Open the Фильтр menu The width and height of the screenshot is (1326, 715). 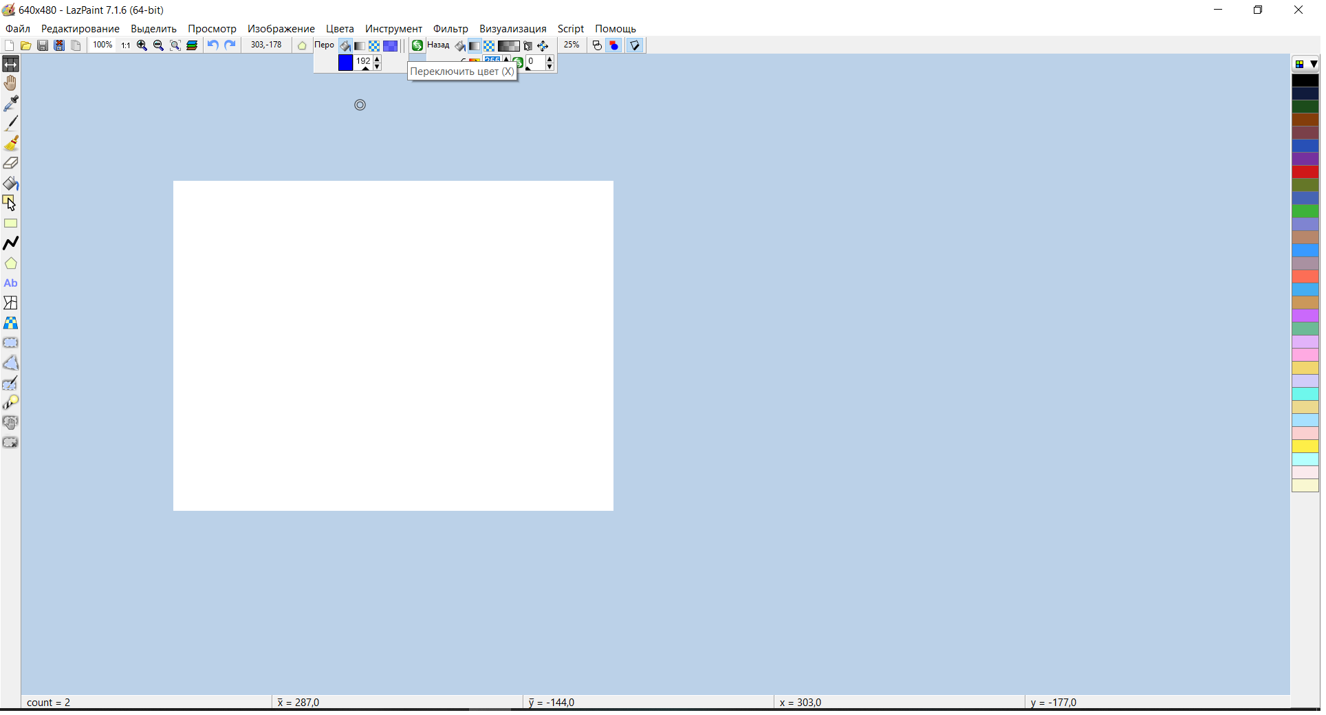coord(450,28)
